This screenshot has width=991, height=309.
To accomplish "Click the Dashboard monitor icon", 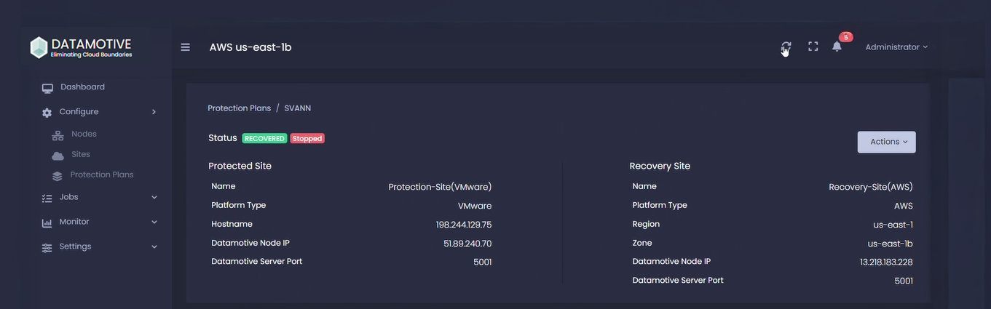I will pyautogui.click(x=47, y=88).
